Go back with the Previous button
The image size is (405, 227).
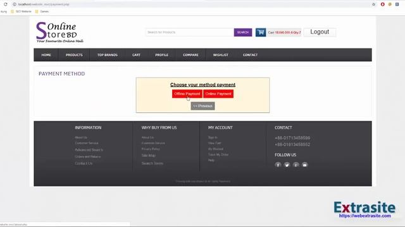point(202,106)
